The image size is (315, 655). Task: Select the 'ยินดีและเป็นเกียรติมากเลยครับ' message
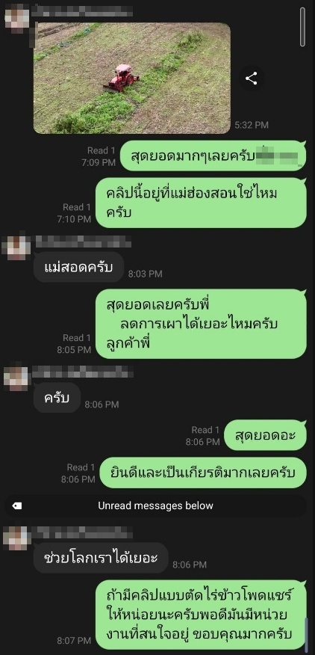[203, 473]
